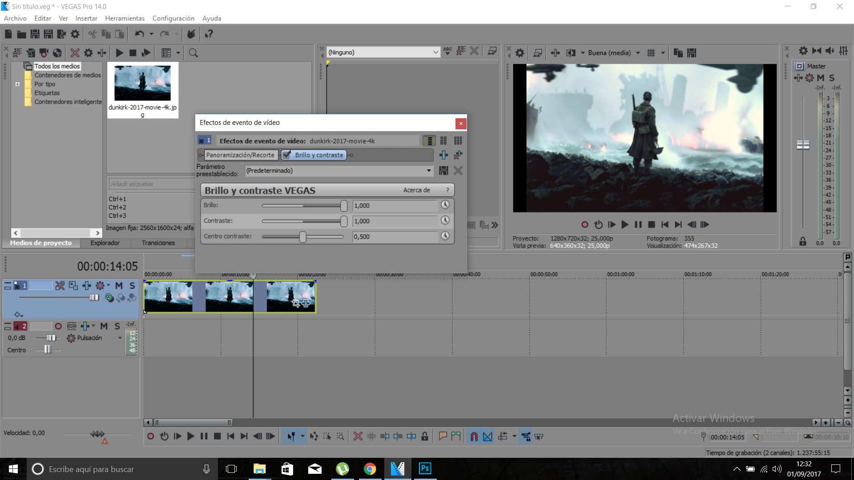Toggle lock fader channels on master
The image size is (854, 480).
(x=802, y=241)
